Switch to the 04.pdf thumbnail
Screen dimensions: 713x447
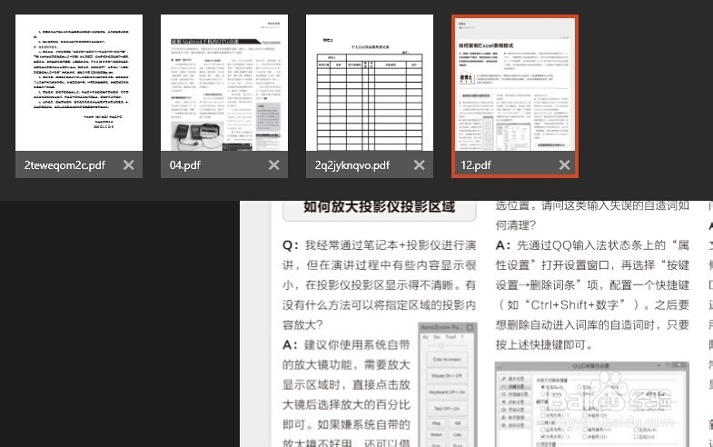(x=224, y=83)
